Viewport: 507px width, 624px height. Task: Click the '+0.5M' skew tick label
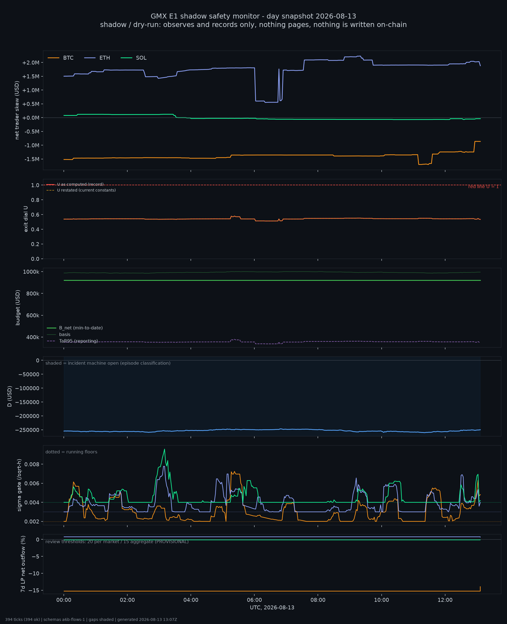click(31, 104)
